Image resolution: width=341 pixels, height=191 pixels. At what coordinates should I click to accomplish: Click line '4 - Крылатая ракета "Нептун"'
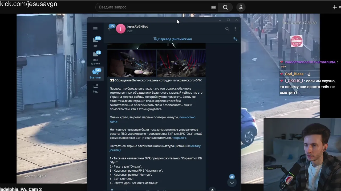[x=131, y=175]
